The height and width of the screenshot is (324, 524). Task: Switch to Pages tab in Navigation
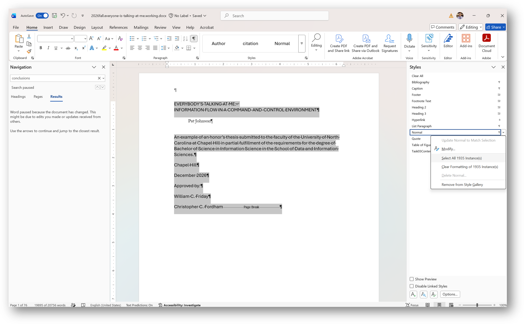pyautogui.click(x=38, y=97)
